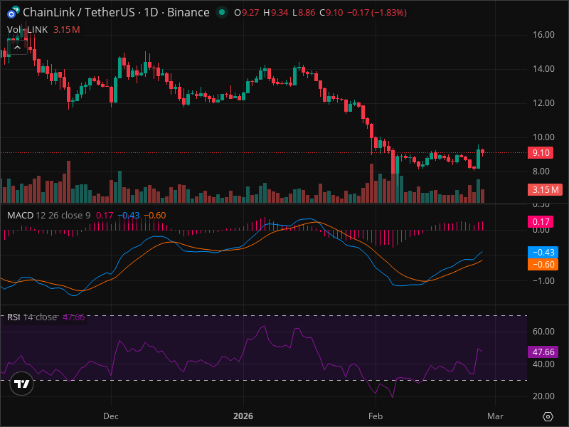Click the 40.00 RSI scale label
The image size is (569, 427).
click(x=543, y=364)
